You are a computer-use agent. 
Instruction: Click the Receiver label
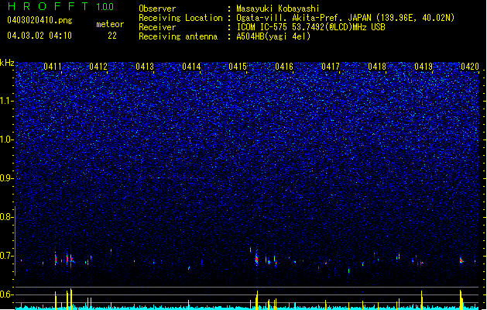[x=157, y=27]
